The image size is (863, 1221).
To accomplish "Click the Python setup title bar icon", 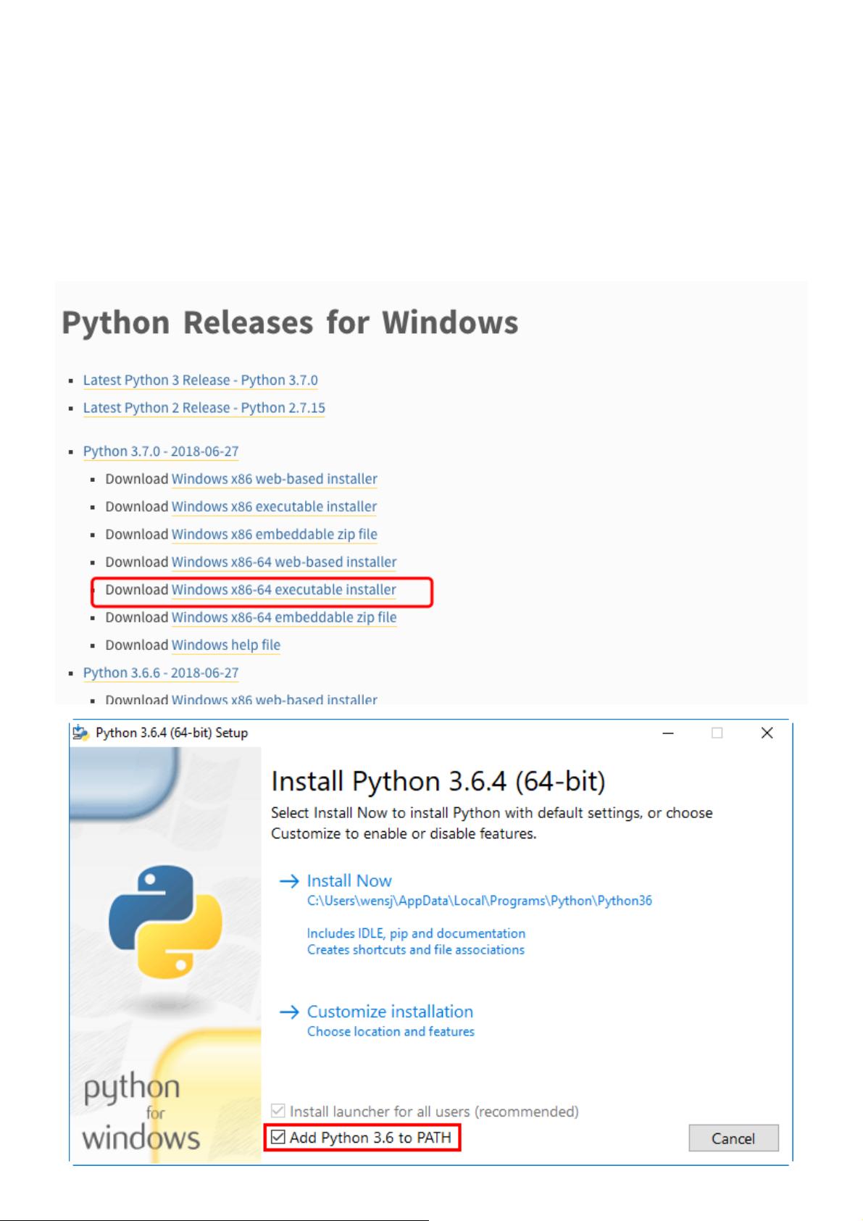I will point(80,733).
